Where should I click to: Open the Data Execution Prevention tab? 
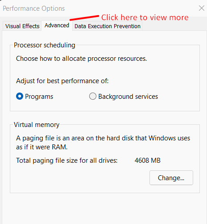pos(108,26)
